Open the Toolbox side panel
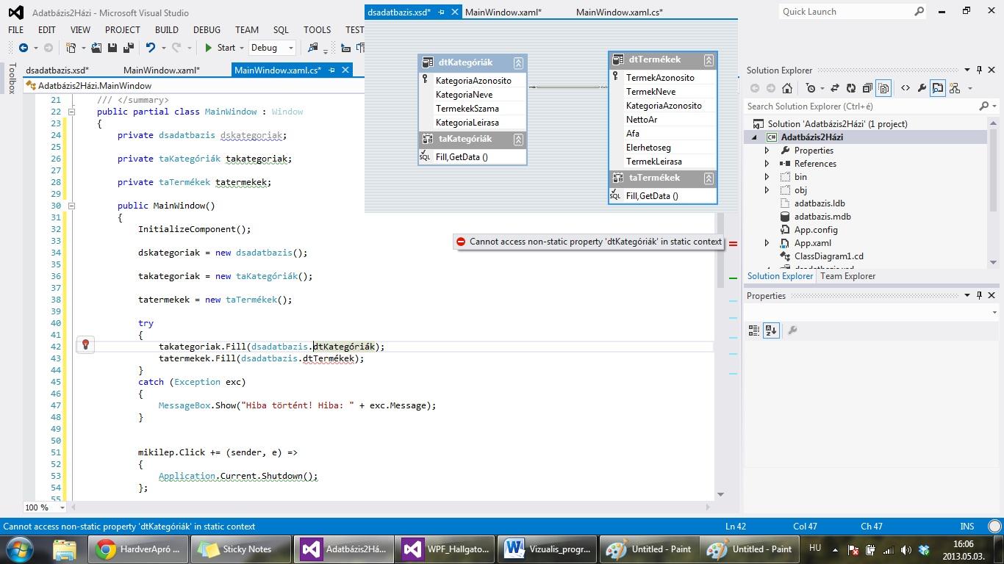1004x564 pixels. [12, 79]
